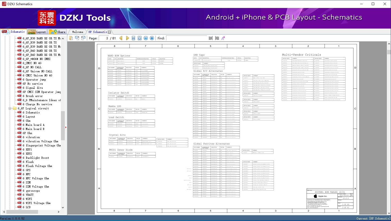Click PDF icon beside 6 Layout

pos(19,116)
